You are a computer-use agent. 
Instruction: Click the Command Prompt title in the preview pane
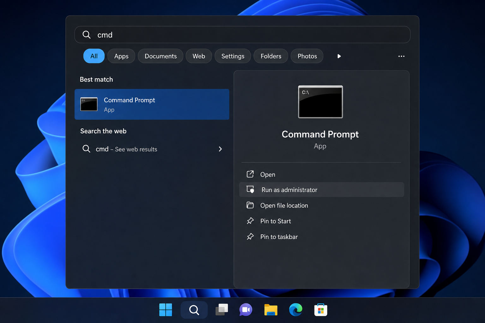click(320, 134)
